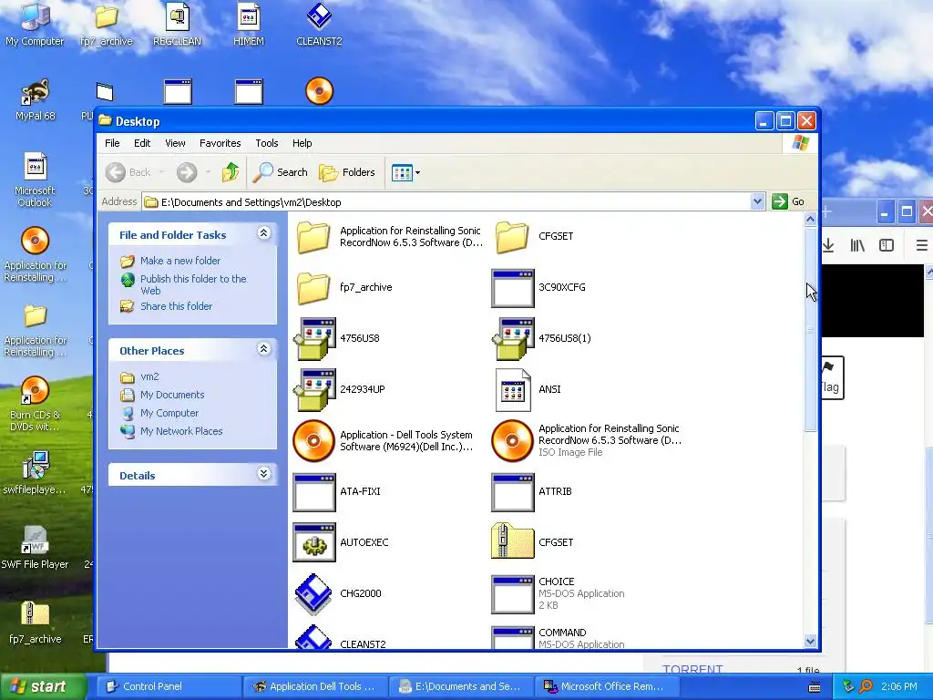
Task: Select the 4756US8(1) installer icon
Action: click(x=512, y=339)
